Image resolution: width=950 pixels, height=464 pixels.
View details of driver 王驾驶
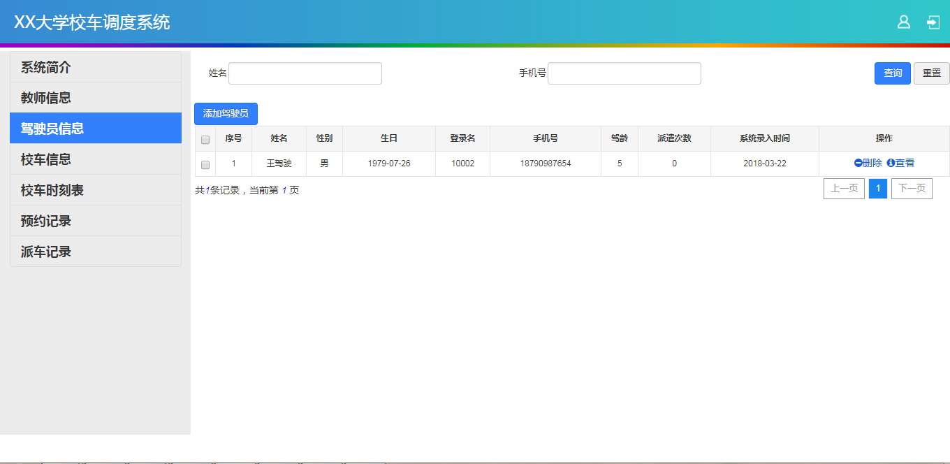(x=900, y=163)
